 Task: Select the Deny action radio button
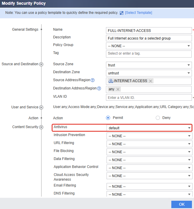click(158, 118)
